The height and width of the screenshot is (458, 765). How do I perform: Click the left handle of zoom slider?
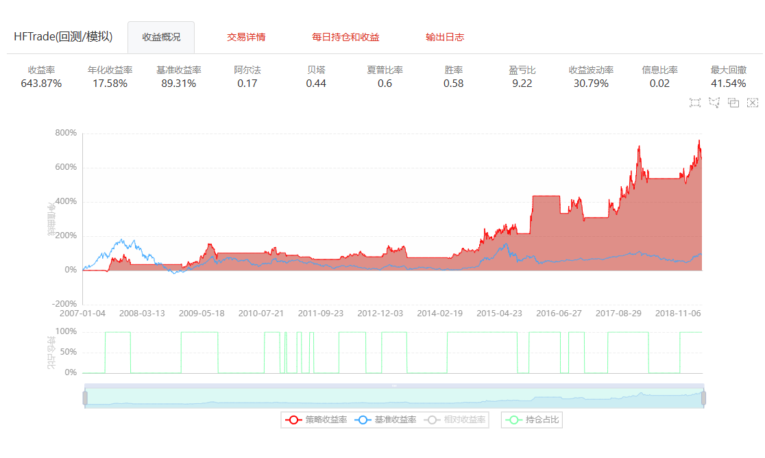coord(85,398)
